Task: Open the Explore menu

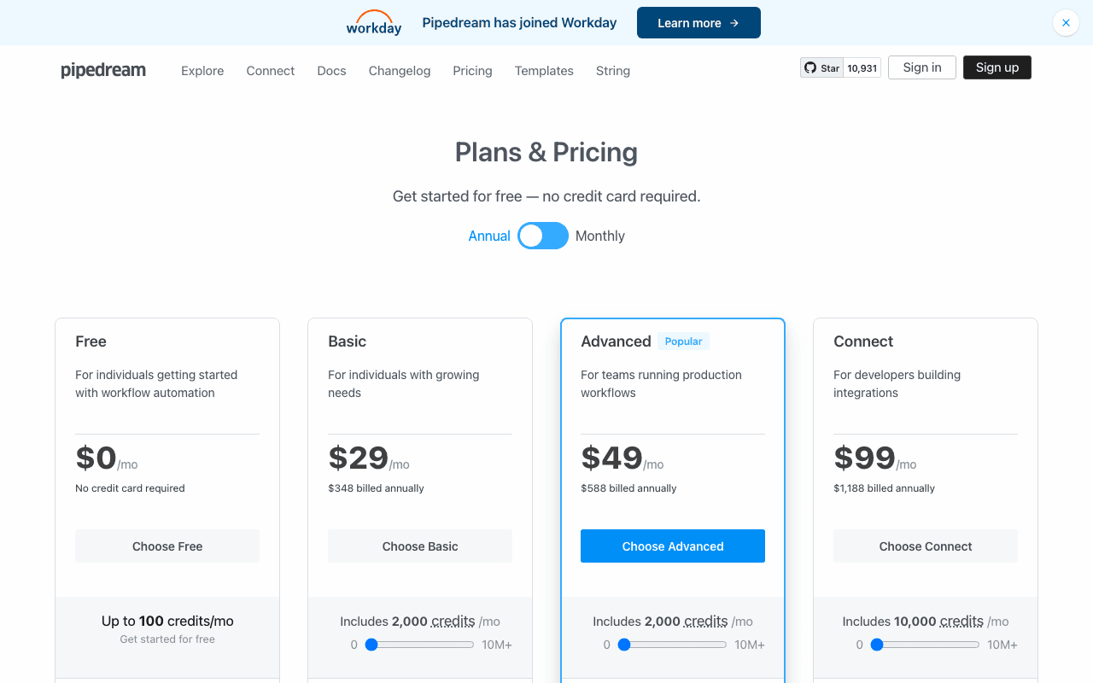Action: pyautogui.click(x=202, y=71)
